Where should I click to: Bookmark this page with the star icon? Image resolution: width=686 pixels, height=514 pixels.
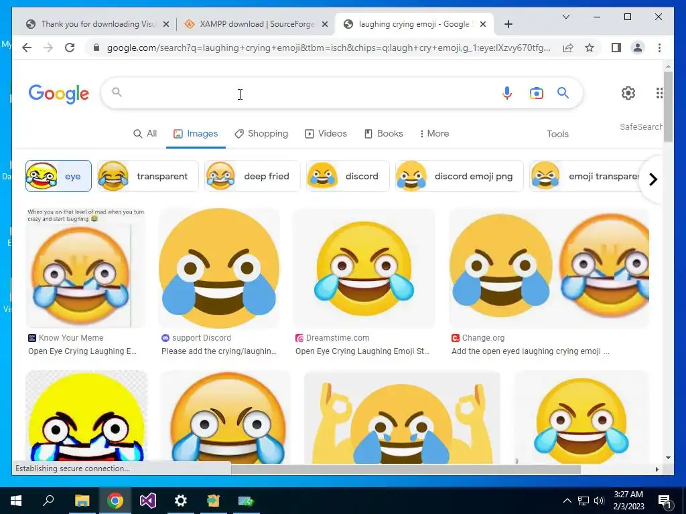pyautogui.click(x=590, y=48)
